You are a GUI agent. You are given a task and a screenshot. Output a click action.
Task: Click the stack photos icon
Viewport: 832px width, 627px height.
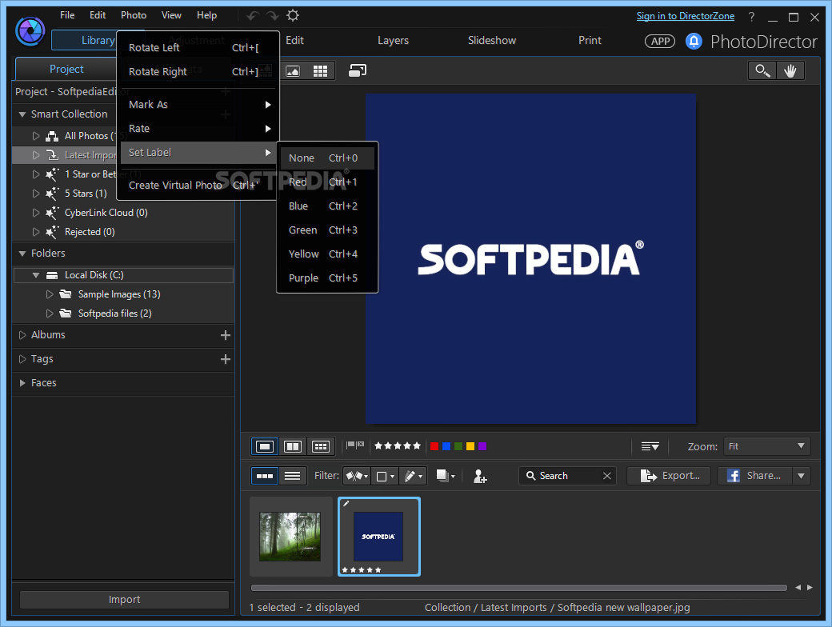(x=445, y=476)
